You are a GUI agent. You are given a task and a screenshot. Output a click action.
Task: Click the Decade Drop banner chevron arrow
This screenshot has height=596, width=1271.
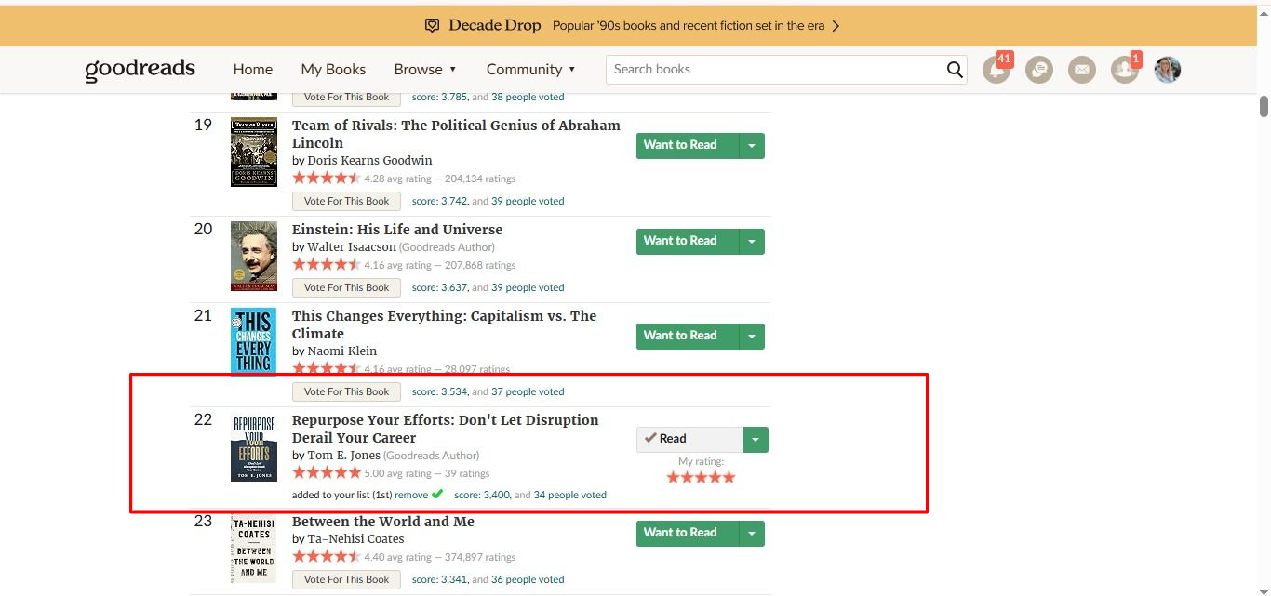click(x=836, y=26)
